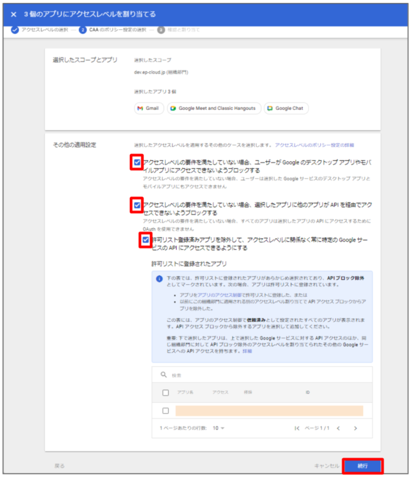Click the Google Chat app chip
Image resolution: width=411 pixels, height=477 pixels.
click(286, 108)
